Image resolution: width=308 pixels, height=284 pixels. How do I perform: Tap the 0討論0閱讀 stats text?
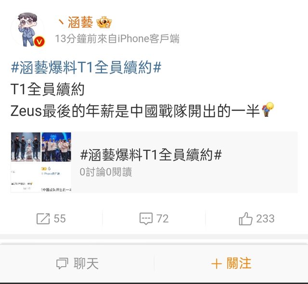pyautogui.click(x=106, y=172)
